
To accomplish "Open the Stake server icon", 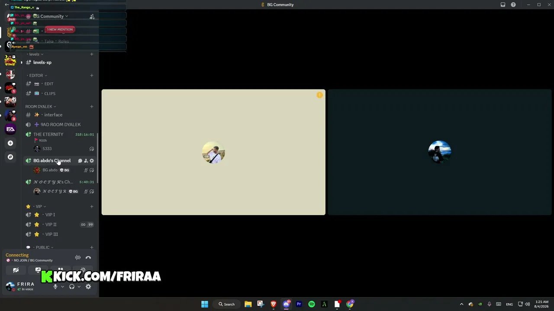I will [x=10, y=60].
